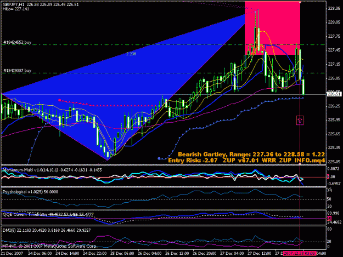
Task: Click the 227.45 price scale label
Action: point(334,50)
